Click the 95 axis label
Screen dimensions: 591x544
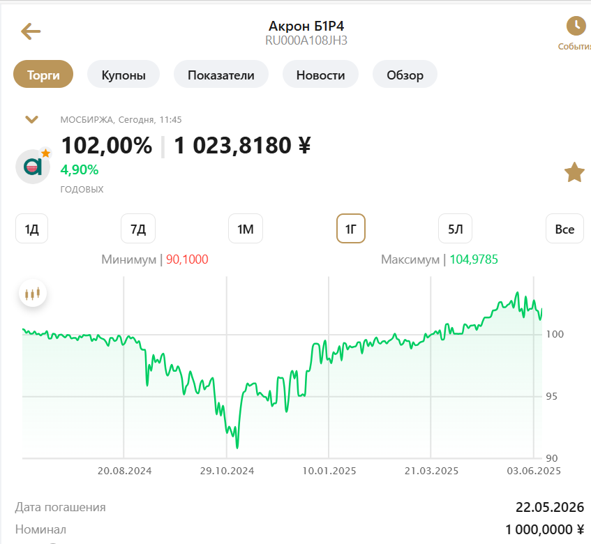pos(551,396)
